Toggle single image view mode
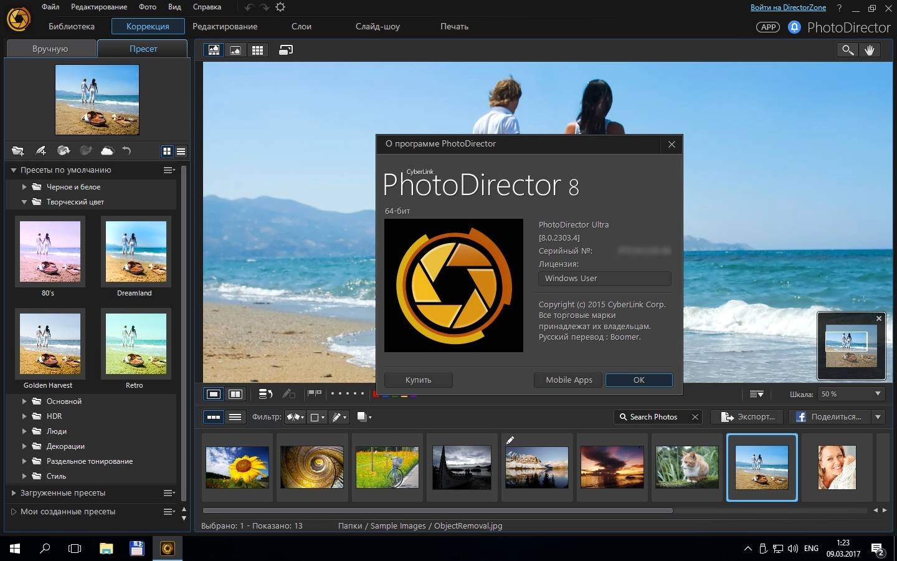897x561 pixels. (214, 394)
